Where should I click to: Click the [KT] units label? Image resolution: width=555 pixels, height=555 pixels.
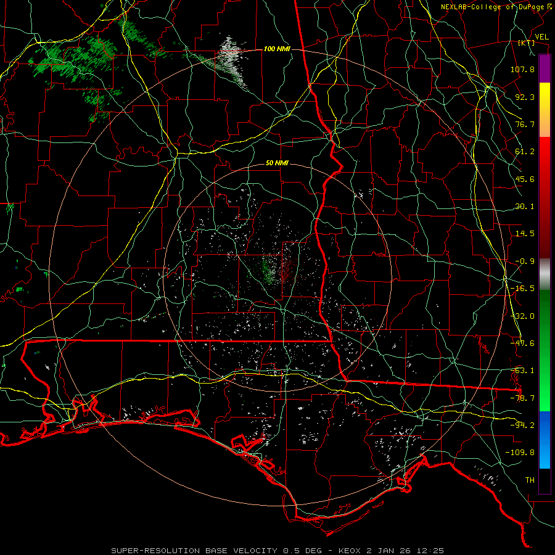click(527, 43)
